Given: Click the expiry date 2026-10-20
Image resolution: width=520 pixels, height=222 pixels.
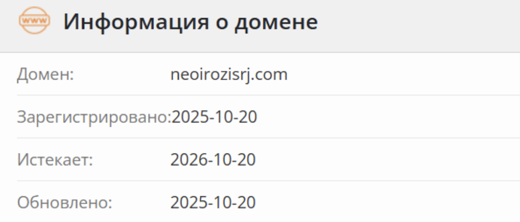Looking at the screenshot, I should coord(213,160).
